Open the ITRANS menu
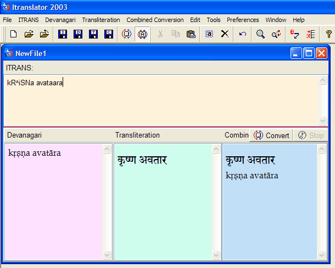335x268 pixels. coord(29,20)
